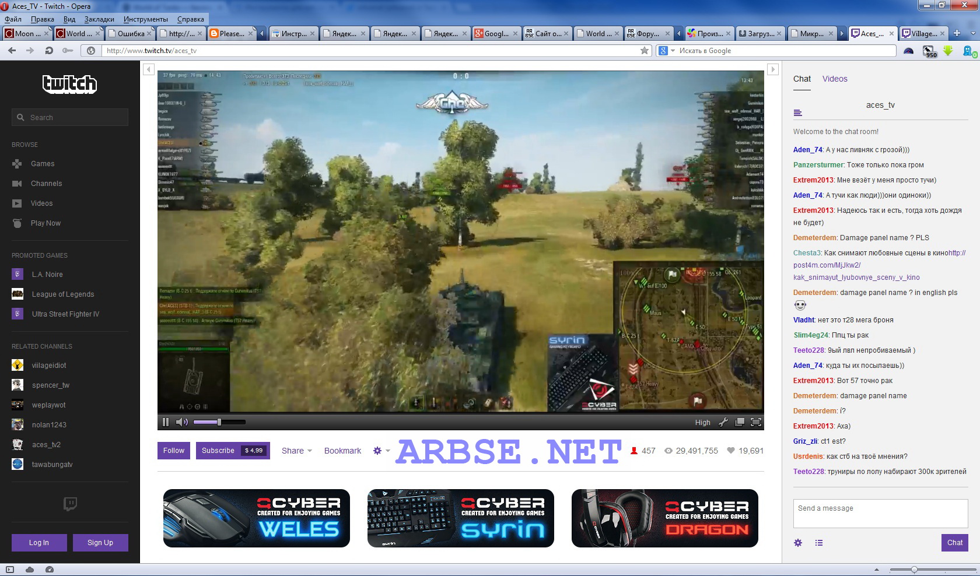
Task: Expand the tab stack arrow after Please... tab
Action: pyautogui.click(x=262, y=34)
